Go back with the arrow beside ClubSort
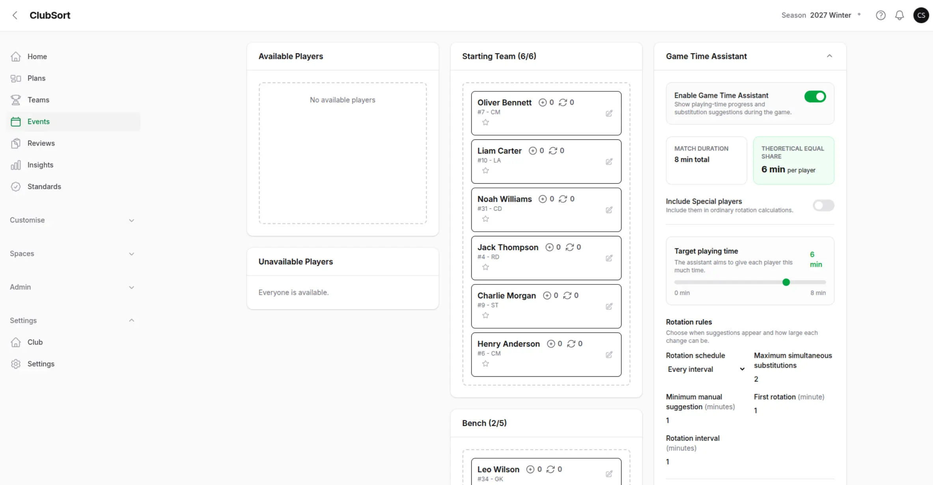The width and height of the screenshot is (933, 485). [x=15, y=15]
